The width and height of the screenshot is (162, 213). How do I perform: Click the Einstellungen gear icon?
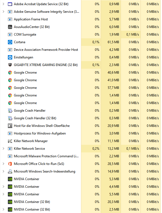(10, 57)
